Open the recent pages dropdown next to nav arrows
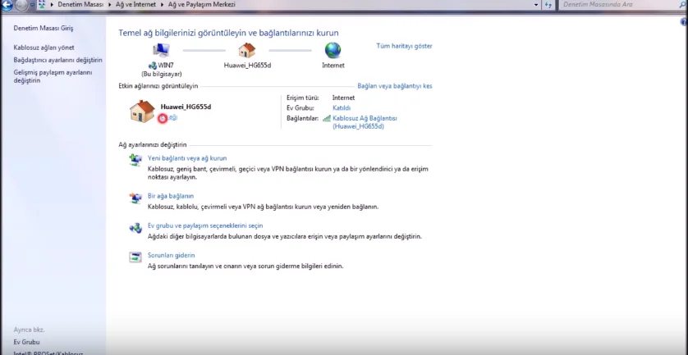This screenshot has height=355, width=688. point(32,5)
